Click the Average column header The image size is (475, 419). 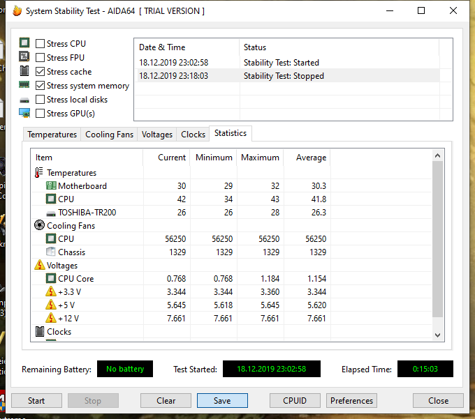[307, 158]
